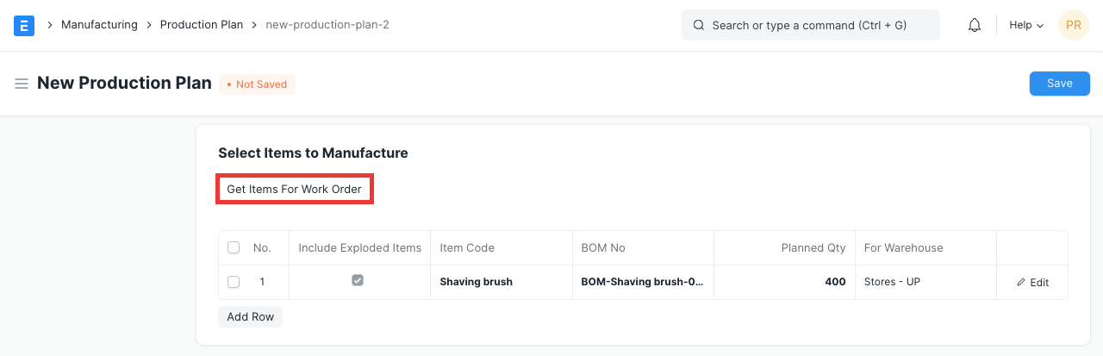Click Get Items For Work Order
The image size is (1103, 356).
[x=294, y=189]
